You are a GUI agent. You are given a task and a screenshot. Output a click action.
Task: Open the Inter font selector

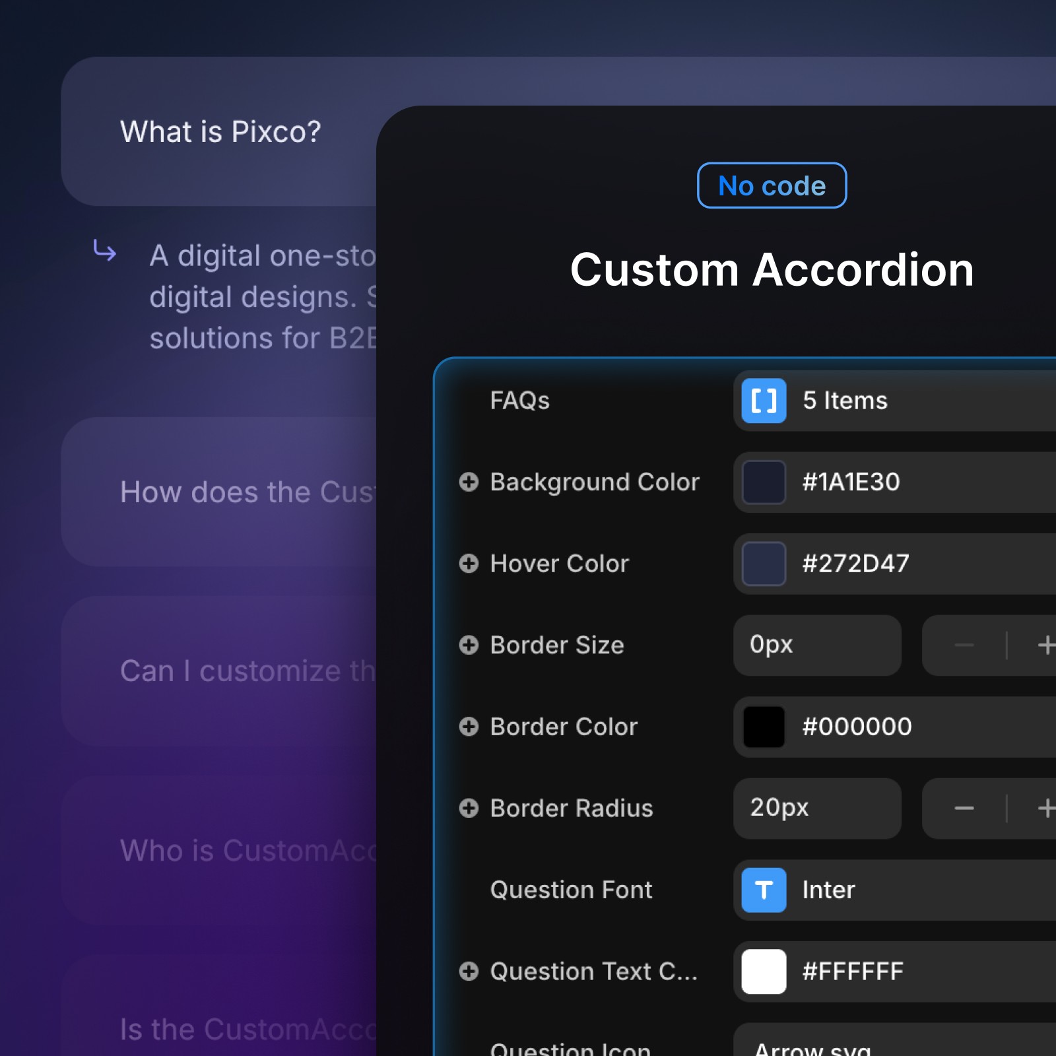click(894, 890)
